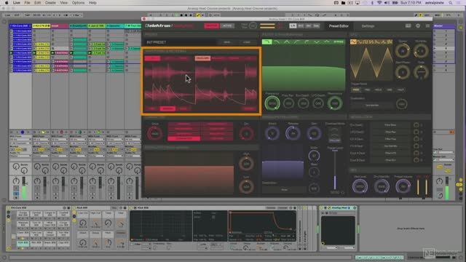Viewport: 466px width, 262px height.
Task: Click the EQ Low knob
Action: pyautogui.click(x=246, y=186)
